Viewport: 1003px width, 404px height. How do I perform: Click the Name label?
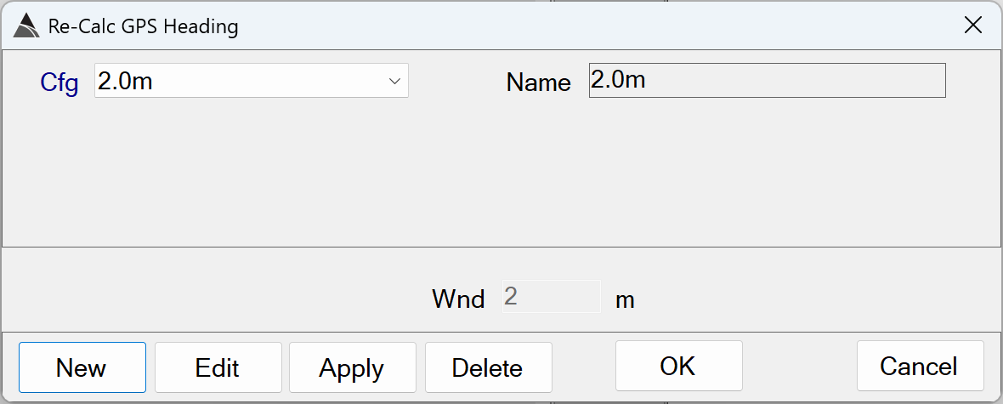[538, 83]
